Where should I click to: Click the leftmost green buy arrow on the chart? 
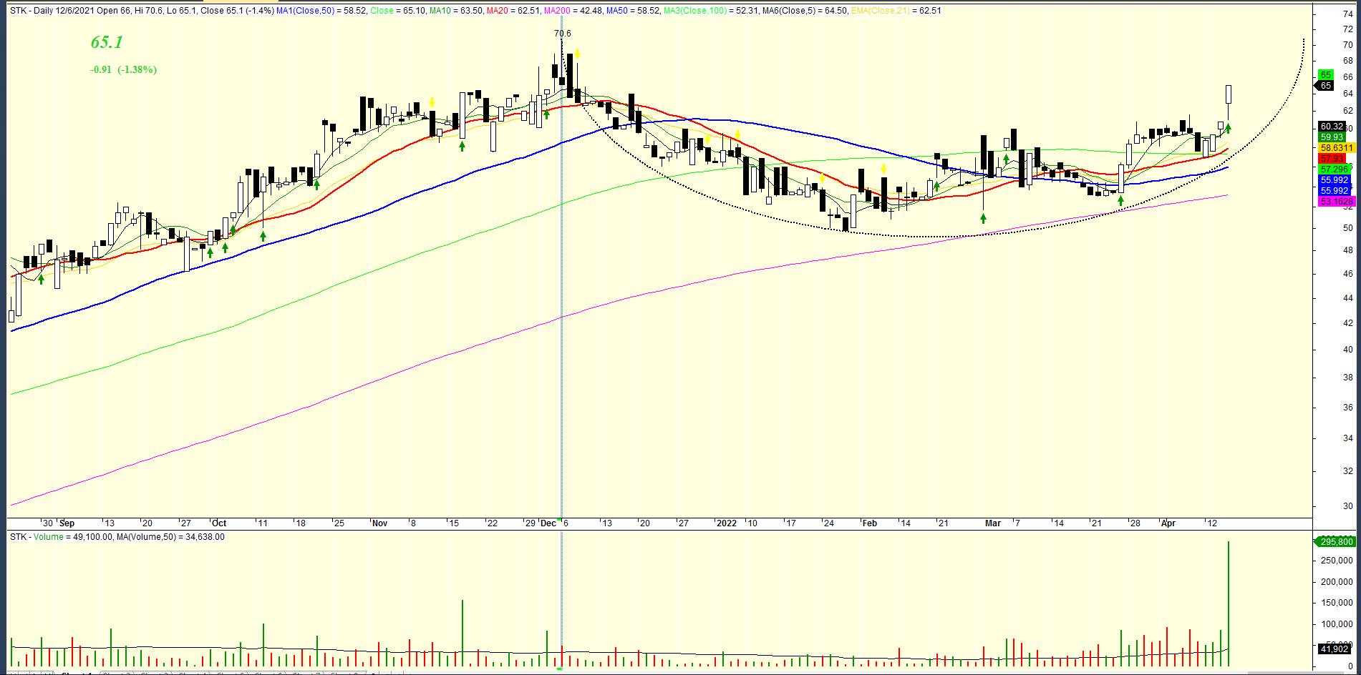coord(42,279)
